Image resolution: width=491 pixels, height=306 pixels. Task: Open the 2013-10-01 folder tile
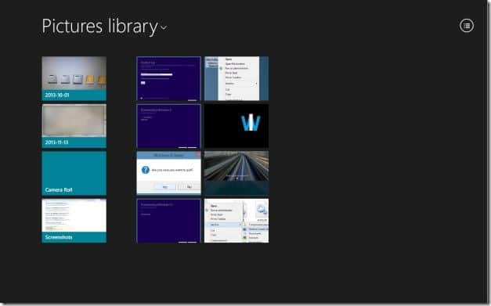pyautogui.click(x=74, y=78)
